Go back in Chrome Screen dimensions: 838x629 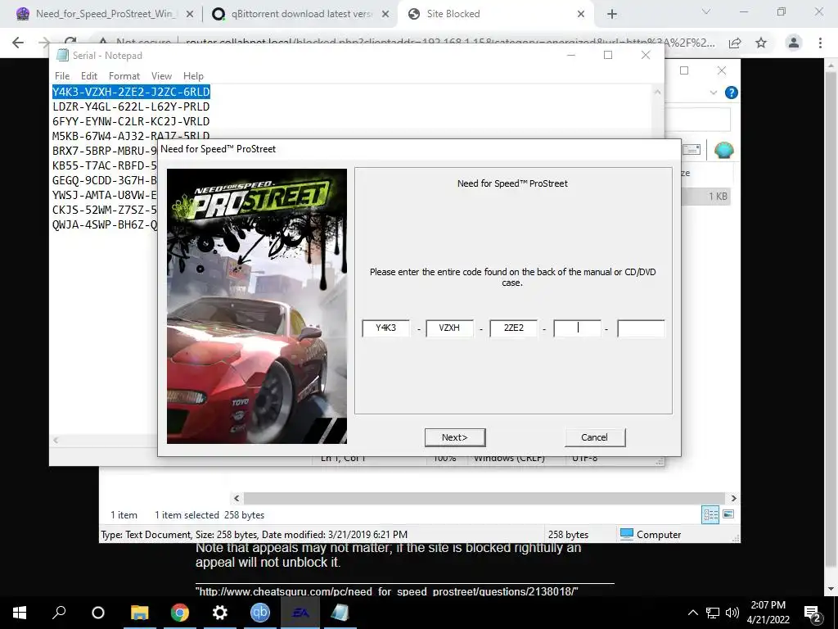18,43
